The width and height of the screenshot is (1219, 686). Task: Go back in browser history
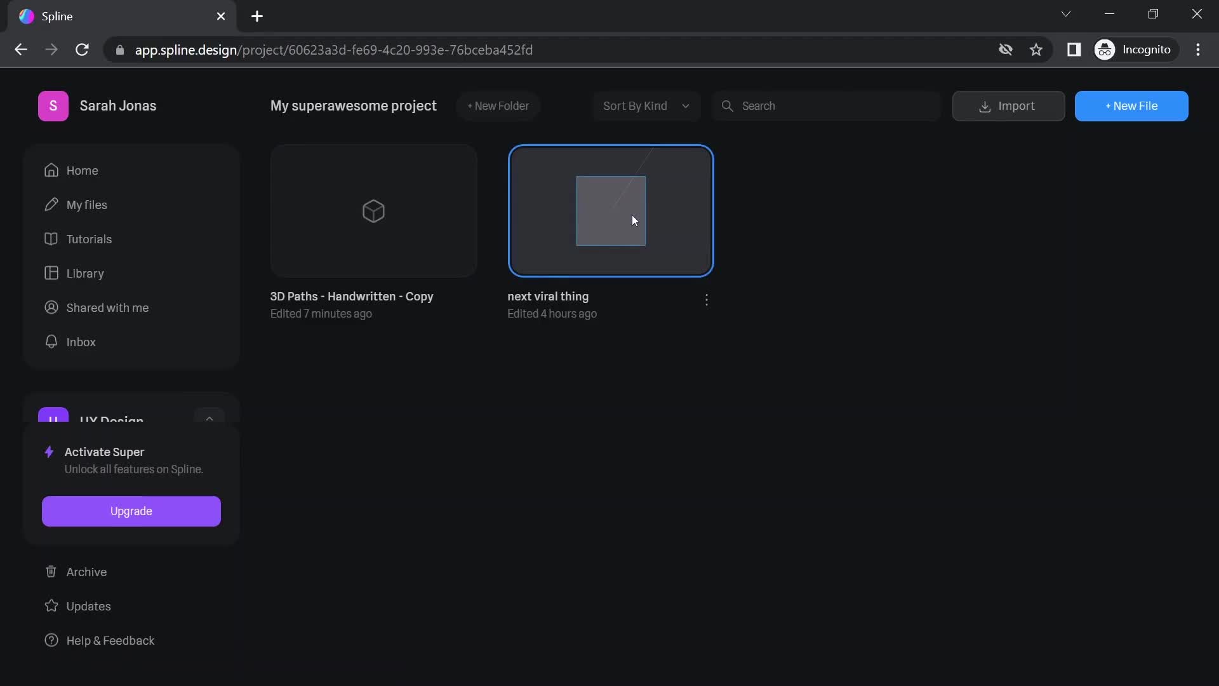tap(21, 50)
